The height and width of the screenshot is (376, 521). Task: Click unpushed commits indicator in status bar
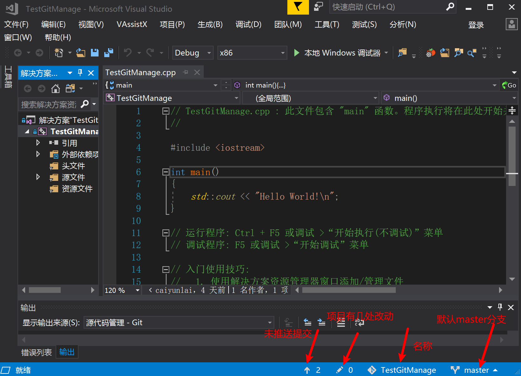pyautogui.click(x=312, y=370)
